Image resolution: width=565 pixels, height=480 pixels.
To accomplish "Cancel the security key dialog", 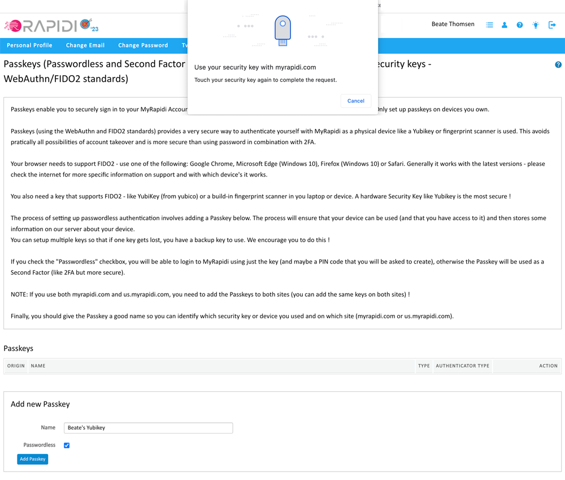I will coord(355,101).
